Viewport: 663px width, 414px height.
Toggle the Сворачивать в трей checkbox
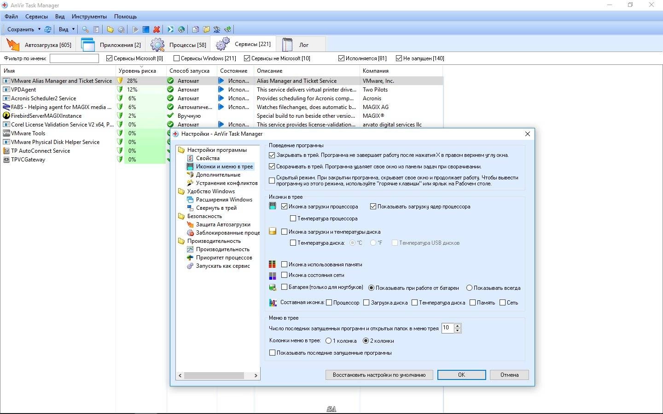pos(272,166)
